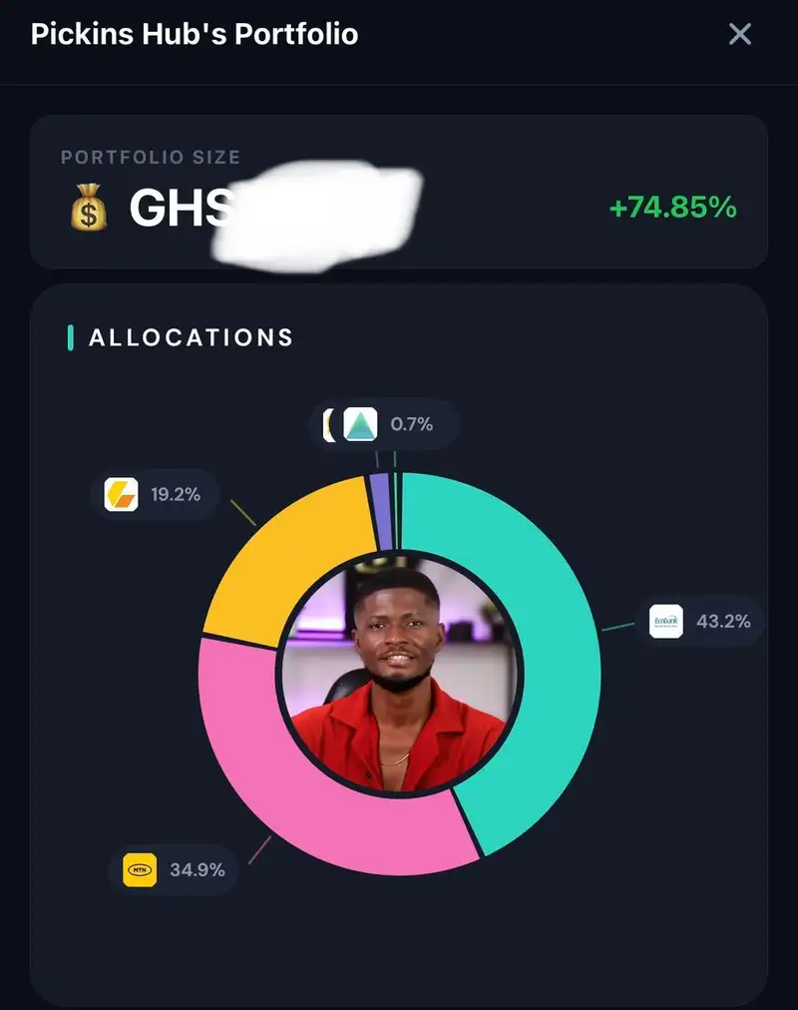
Task: Tap the partially hidden icon left of the triangle
Action: [x=329, y=424]
